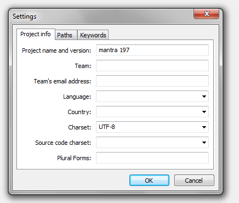Click the Team's email address field

click(x=152, y=81)
